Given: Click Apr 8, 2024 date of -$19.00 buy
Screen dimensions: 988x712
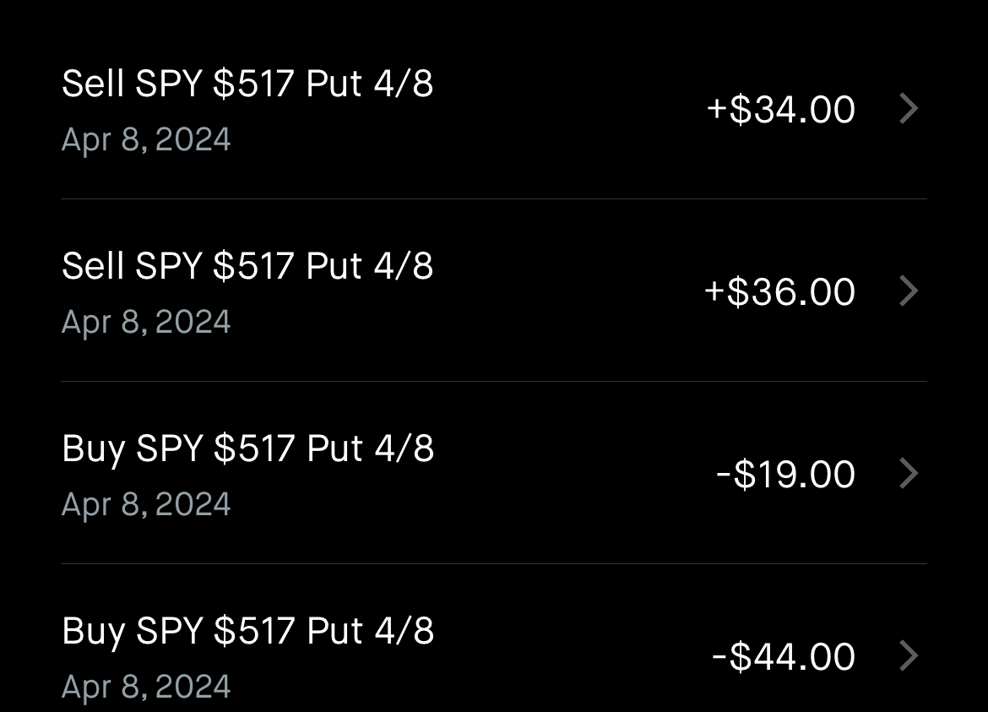Looking at the screenshot, I should (x=146, y=504).
